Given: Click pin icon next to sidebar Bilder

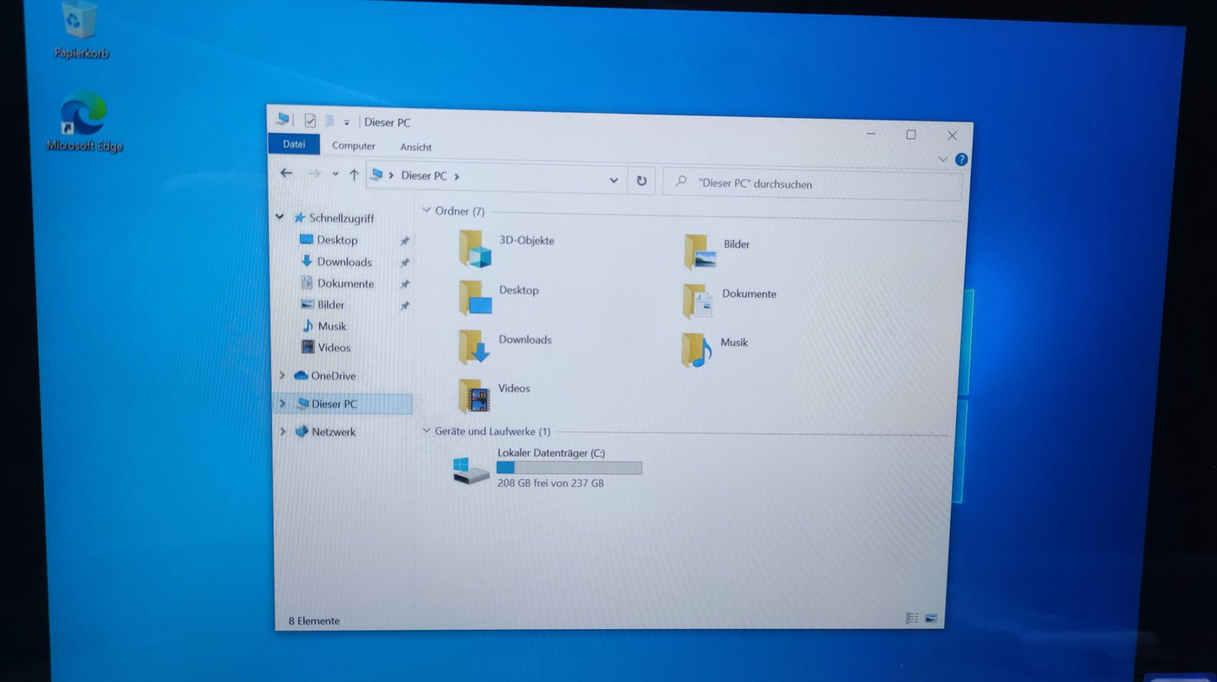Looking at the screenshot, I should click(404, 306).
